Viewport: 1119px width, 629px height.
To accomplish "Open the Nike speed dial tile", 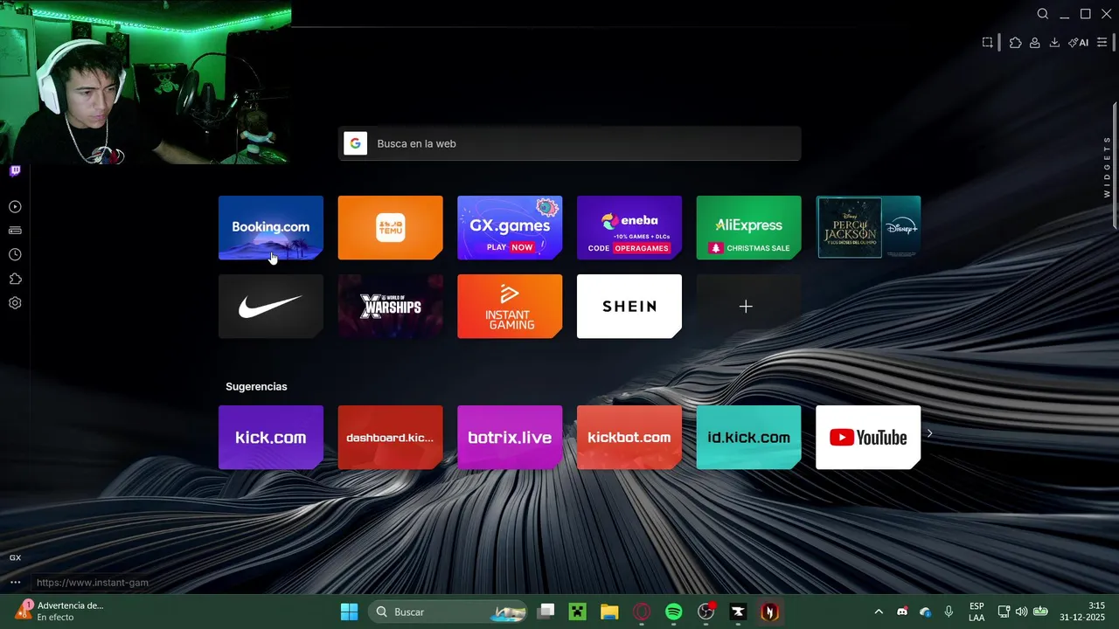I will [271, 306].
